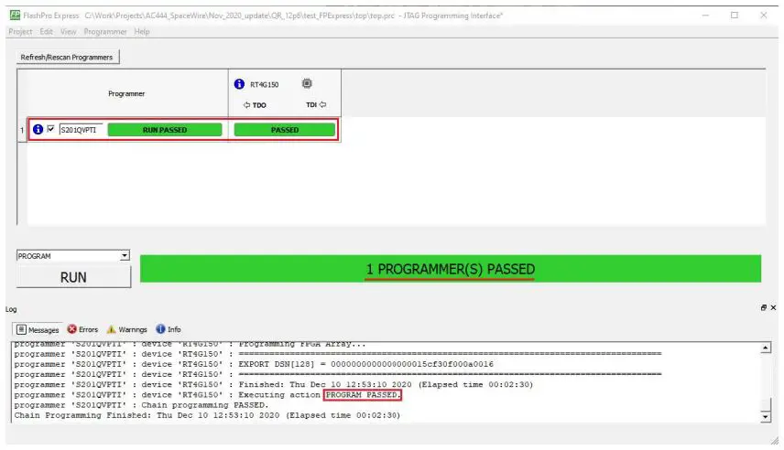Click the S201QVPTI programmer name field
The image size is (784, 450).
click(81, 130)
